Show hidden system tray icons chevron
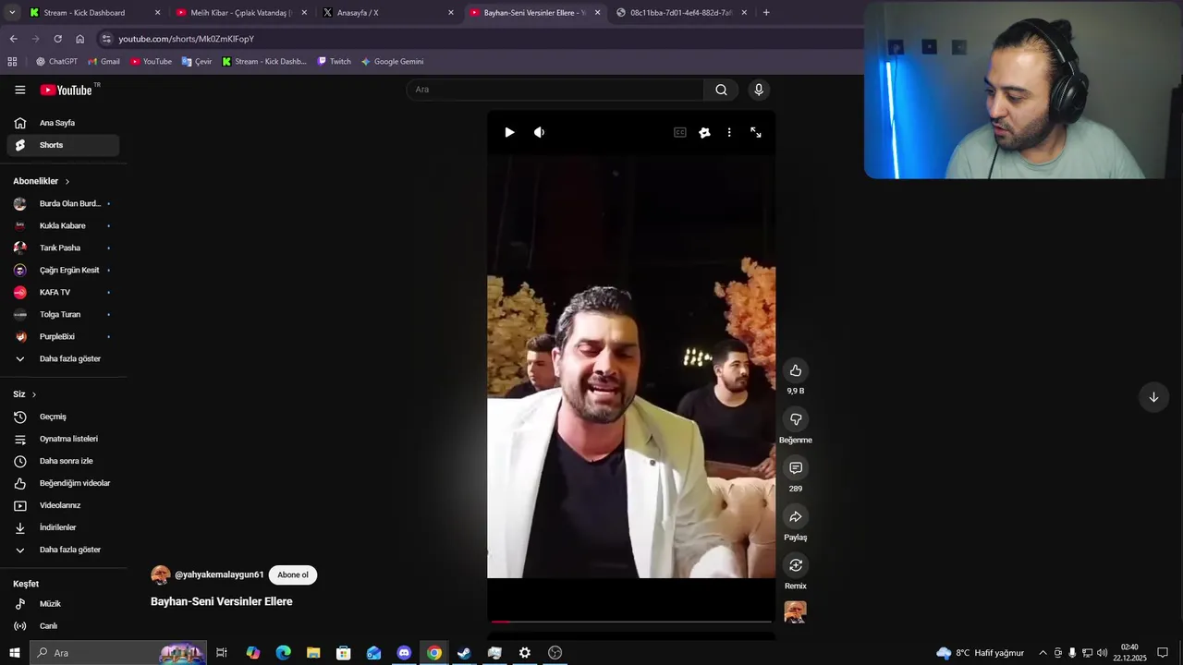This screenshot has height=665, width=1183. (1043, 653)
